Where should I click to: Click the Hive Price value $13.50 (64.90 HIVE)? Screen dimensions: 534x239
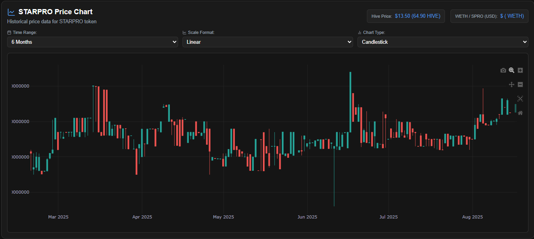417,16
